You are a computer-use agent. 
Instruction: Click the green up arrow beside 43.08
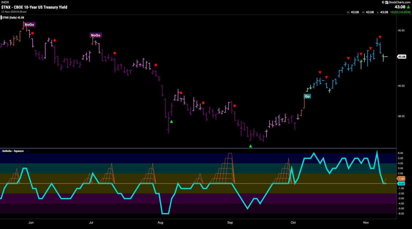(x=408, y=7)
